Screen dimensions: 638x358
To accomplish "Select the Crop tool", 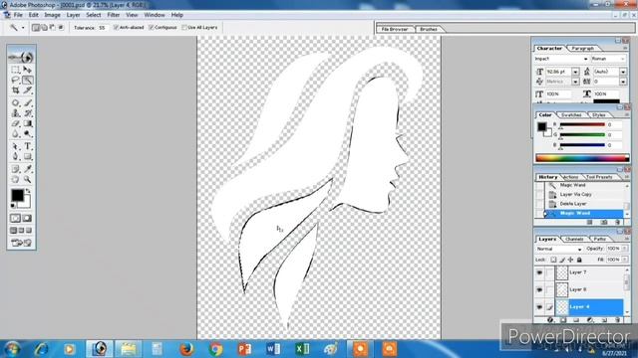I will [x=16, y=90].
